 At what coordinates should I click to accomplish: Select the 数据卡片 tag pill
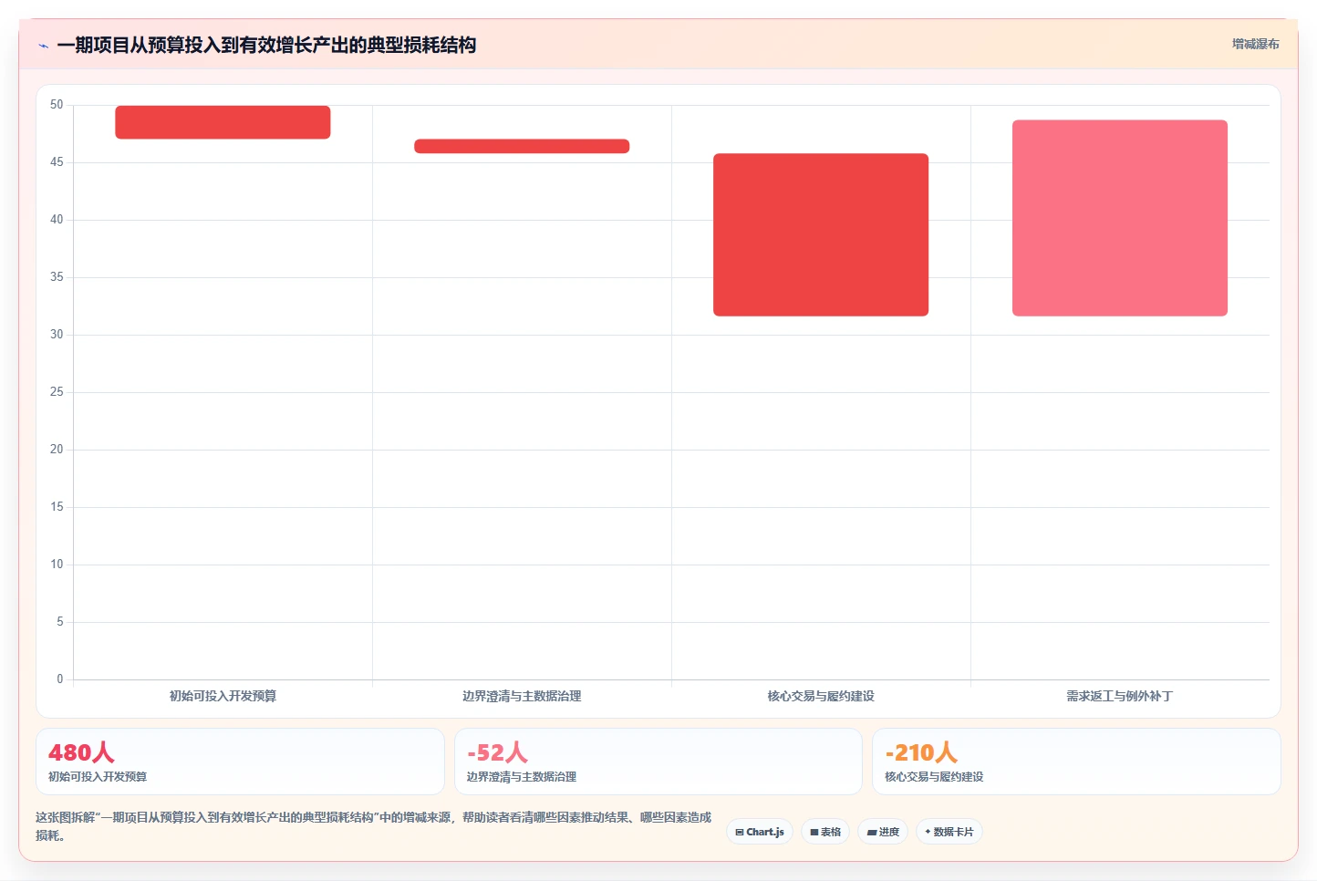(x=949, y=832)
